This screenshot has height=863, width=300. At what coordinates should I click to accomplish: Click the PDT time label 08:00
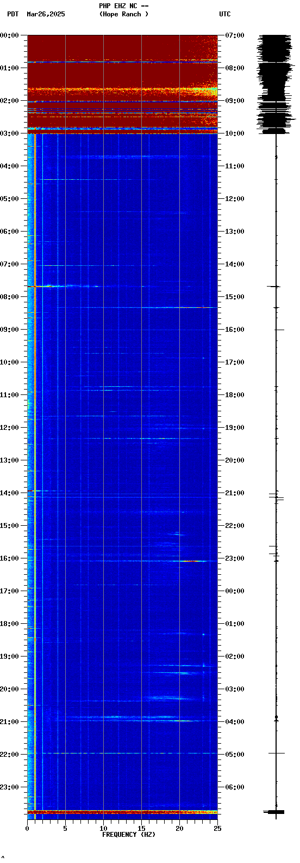pos(9,297)
